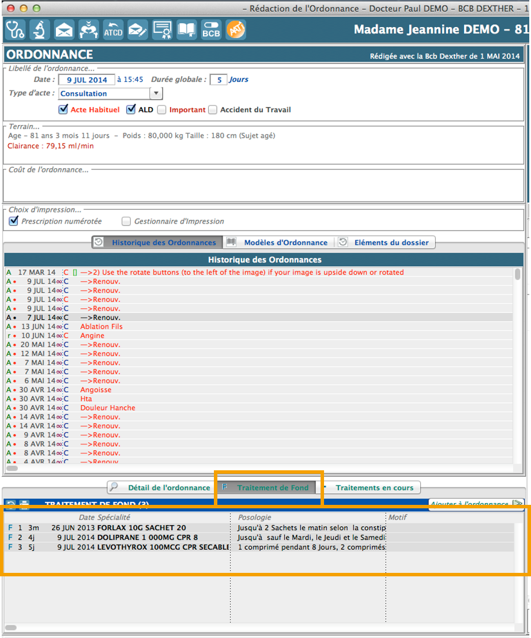Open the microscope lab results icon
Image resolution: width=531 pixels, height=638 pixels.
[x=39, y=29]
